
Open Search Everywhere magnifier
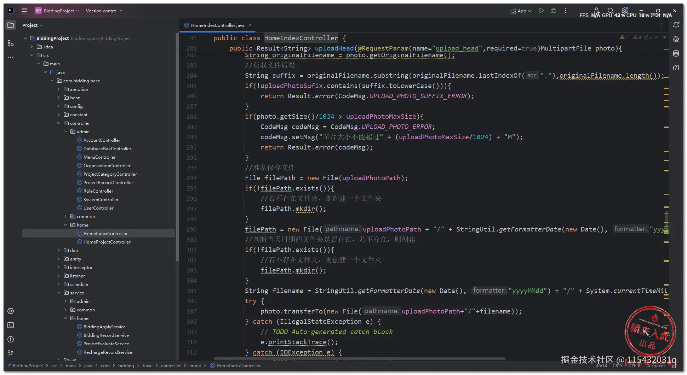[611, 11]
